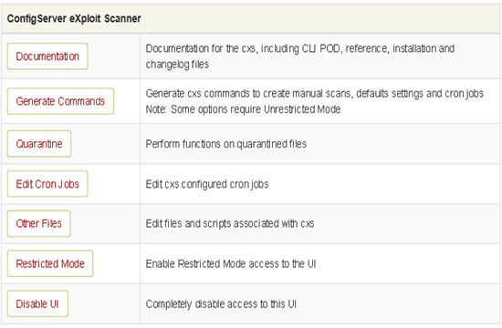Image resolution: width=502 pixels, height=328 pixels.
Task: Click the Generate Commands button
Action: pyautogui.click(x=60, y=101)
